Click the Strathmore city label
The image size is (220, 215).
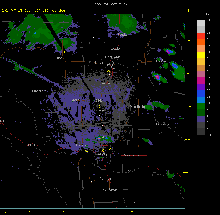tap(132, 155)
